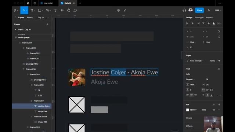This screenshot has height=132, width=235.
Task: Select the Pen tool
Action: pyautogui.click(x=47, y=10)
